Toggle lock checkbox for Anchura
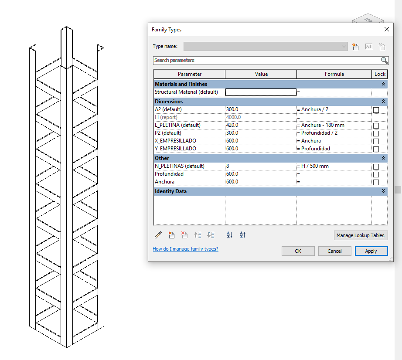The width and height of the screenshot is (402, 360). pos(376,182)
